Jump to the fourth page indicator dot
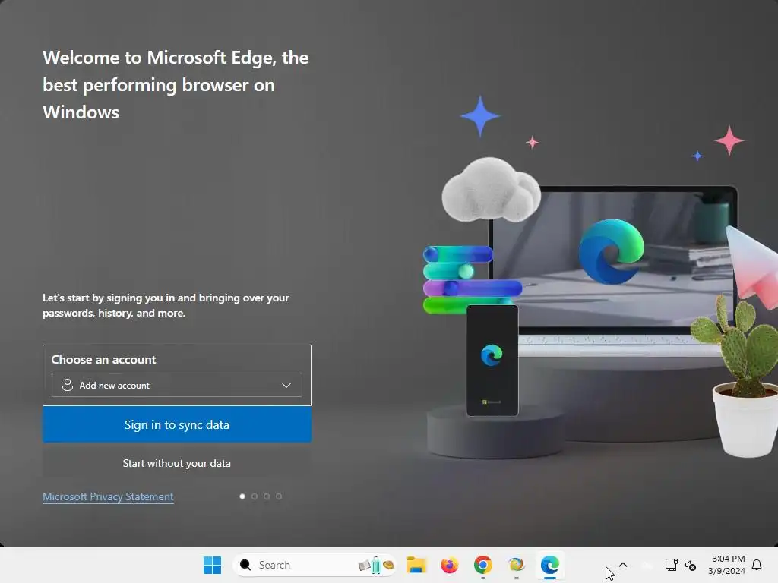778x583 pixels. click(279, 496)
